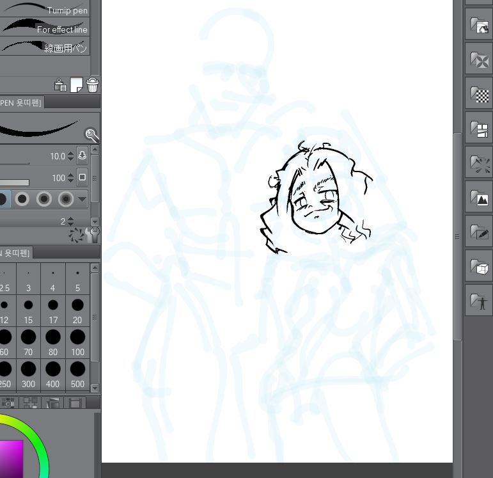
Task: Open the checkered tone material folder
Action: click(479, 94)
